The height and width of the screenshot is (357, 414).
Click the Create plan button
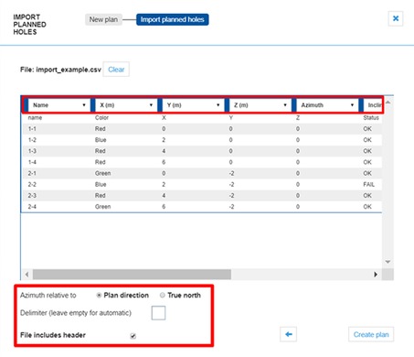(371, 334)
